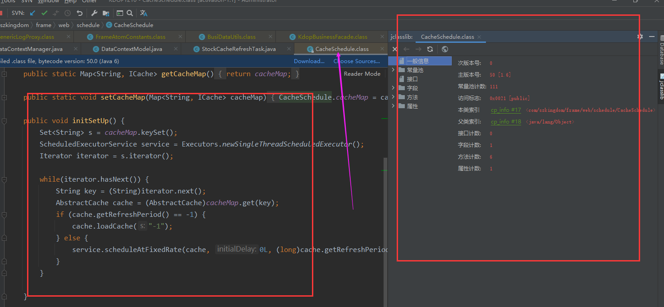Click the schedule breadcrumb
664x307 pixels.
tap(88, 25)
